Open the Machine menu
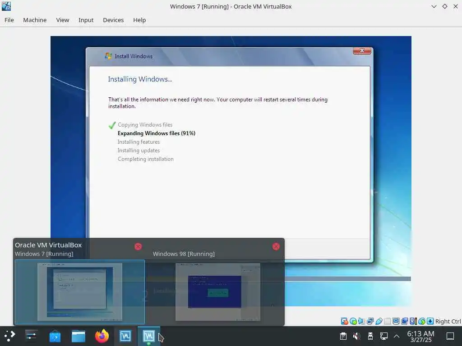The width and height of the screenshot is (462, 346). click(x=35, y=20)
